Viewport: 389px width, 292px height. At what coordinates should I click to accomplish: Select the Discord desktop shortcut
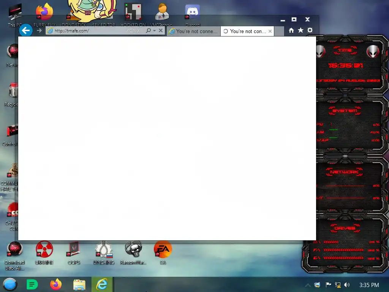pos(193,15)
